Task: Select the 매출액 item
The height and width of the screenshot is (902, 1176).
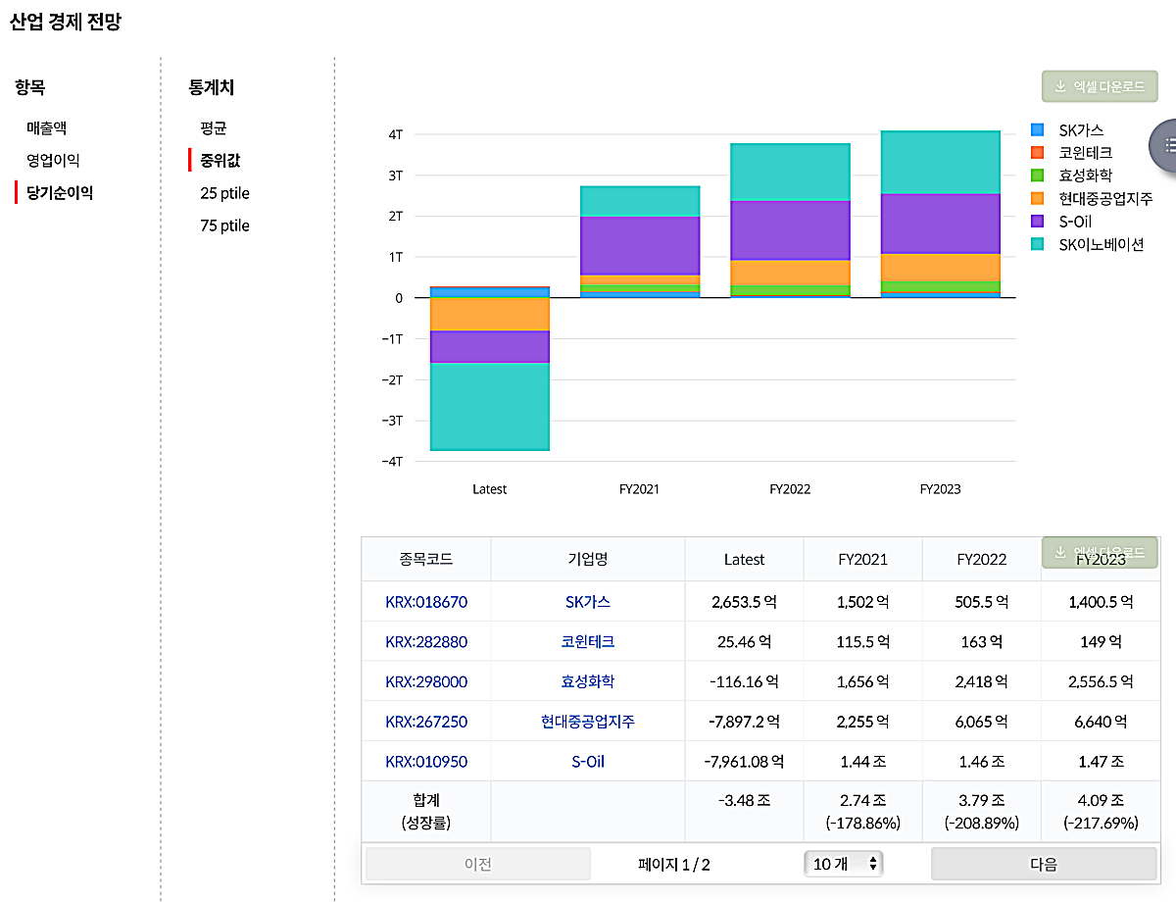Action: tap(47, 127)
